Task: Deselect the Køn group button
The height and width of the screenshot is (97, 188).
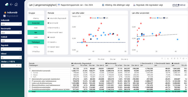Action: (x=36, y=32)
